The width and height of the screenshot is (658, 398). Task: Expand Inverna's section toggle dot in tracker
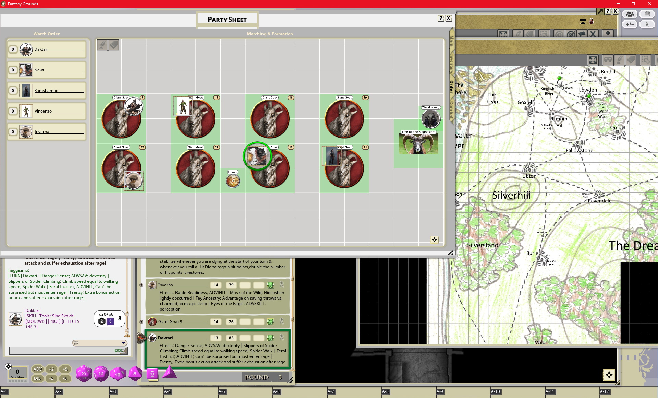click(141, 285)
